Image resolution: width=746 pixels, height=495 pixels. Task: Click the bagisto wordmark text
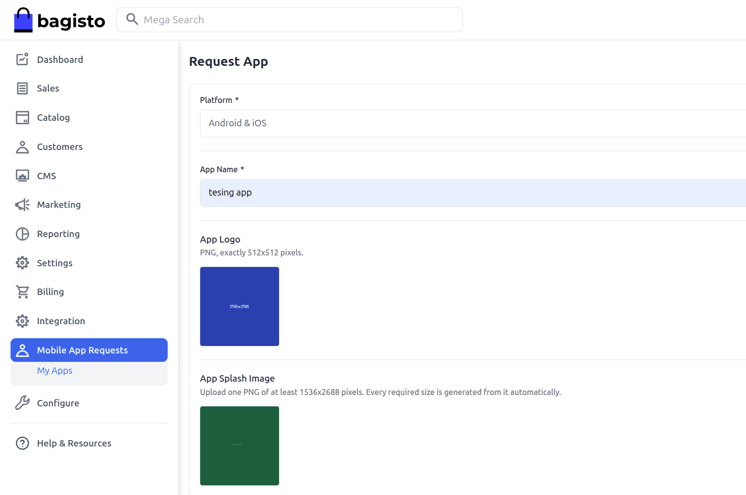click(71, 21)
